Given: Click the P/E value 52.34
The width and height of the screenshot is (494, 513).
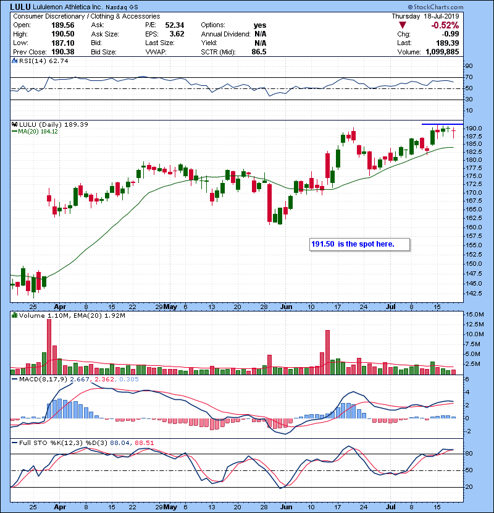Looking at the screenshot, I should [x=175, y=25].
